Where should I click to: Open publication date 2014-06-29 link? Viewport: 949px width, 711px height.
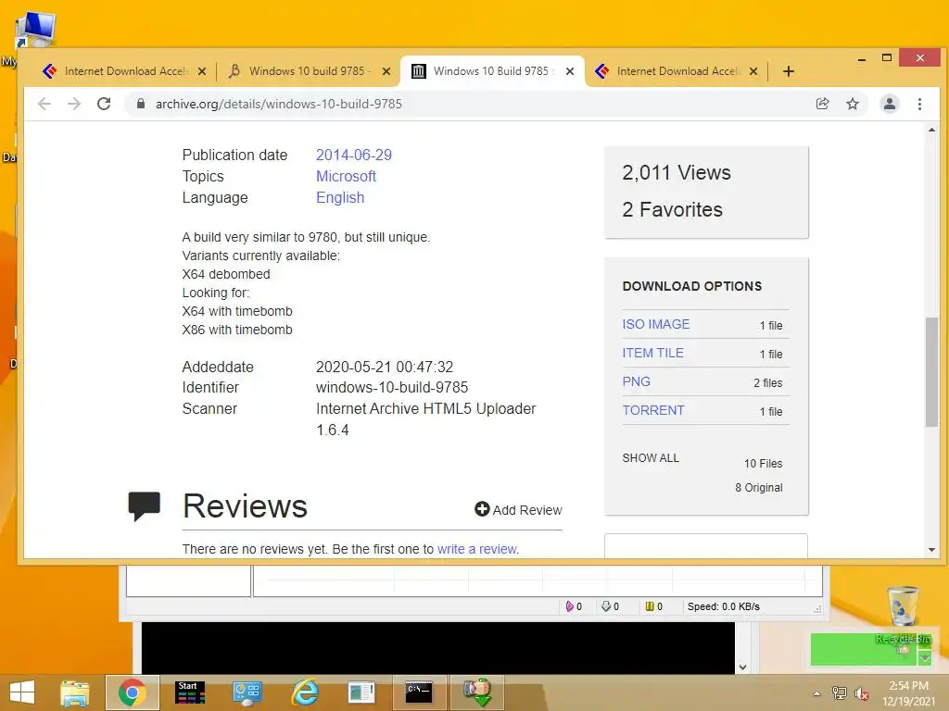click(x=354, y=155)
